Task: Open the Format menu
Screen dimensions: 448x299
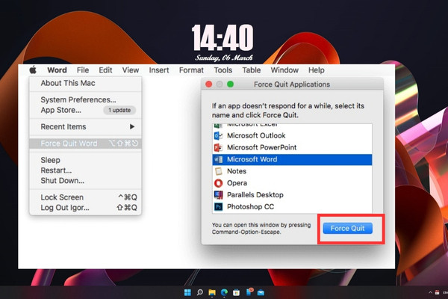Action: 191,70
